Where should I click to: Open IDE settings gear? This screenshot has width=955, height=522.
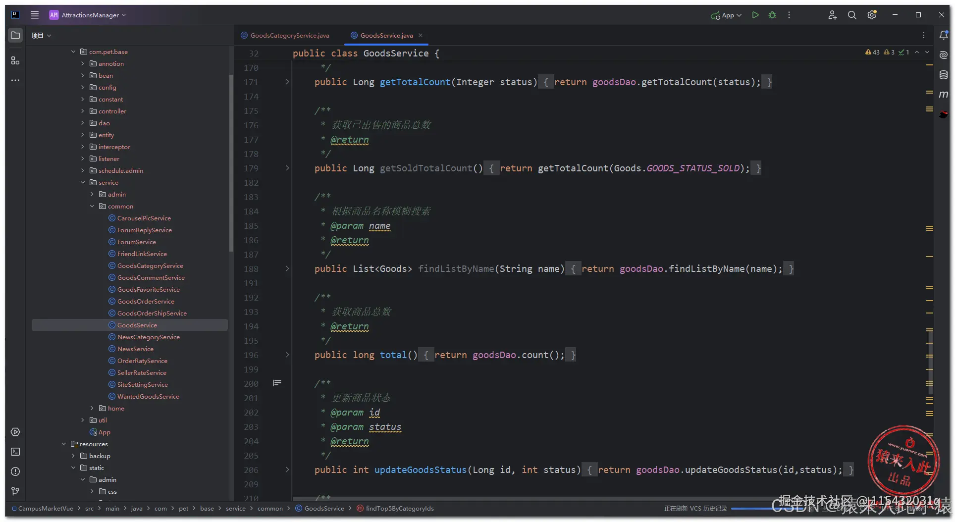click(872, 15)
